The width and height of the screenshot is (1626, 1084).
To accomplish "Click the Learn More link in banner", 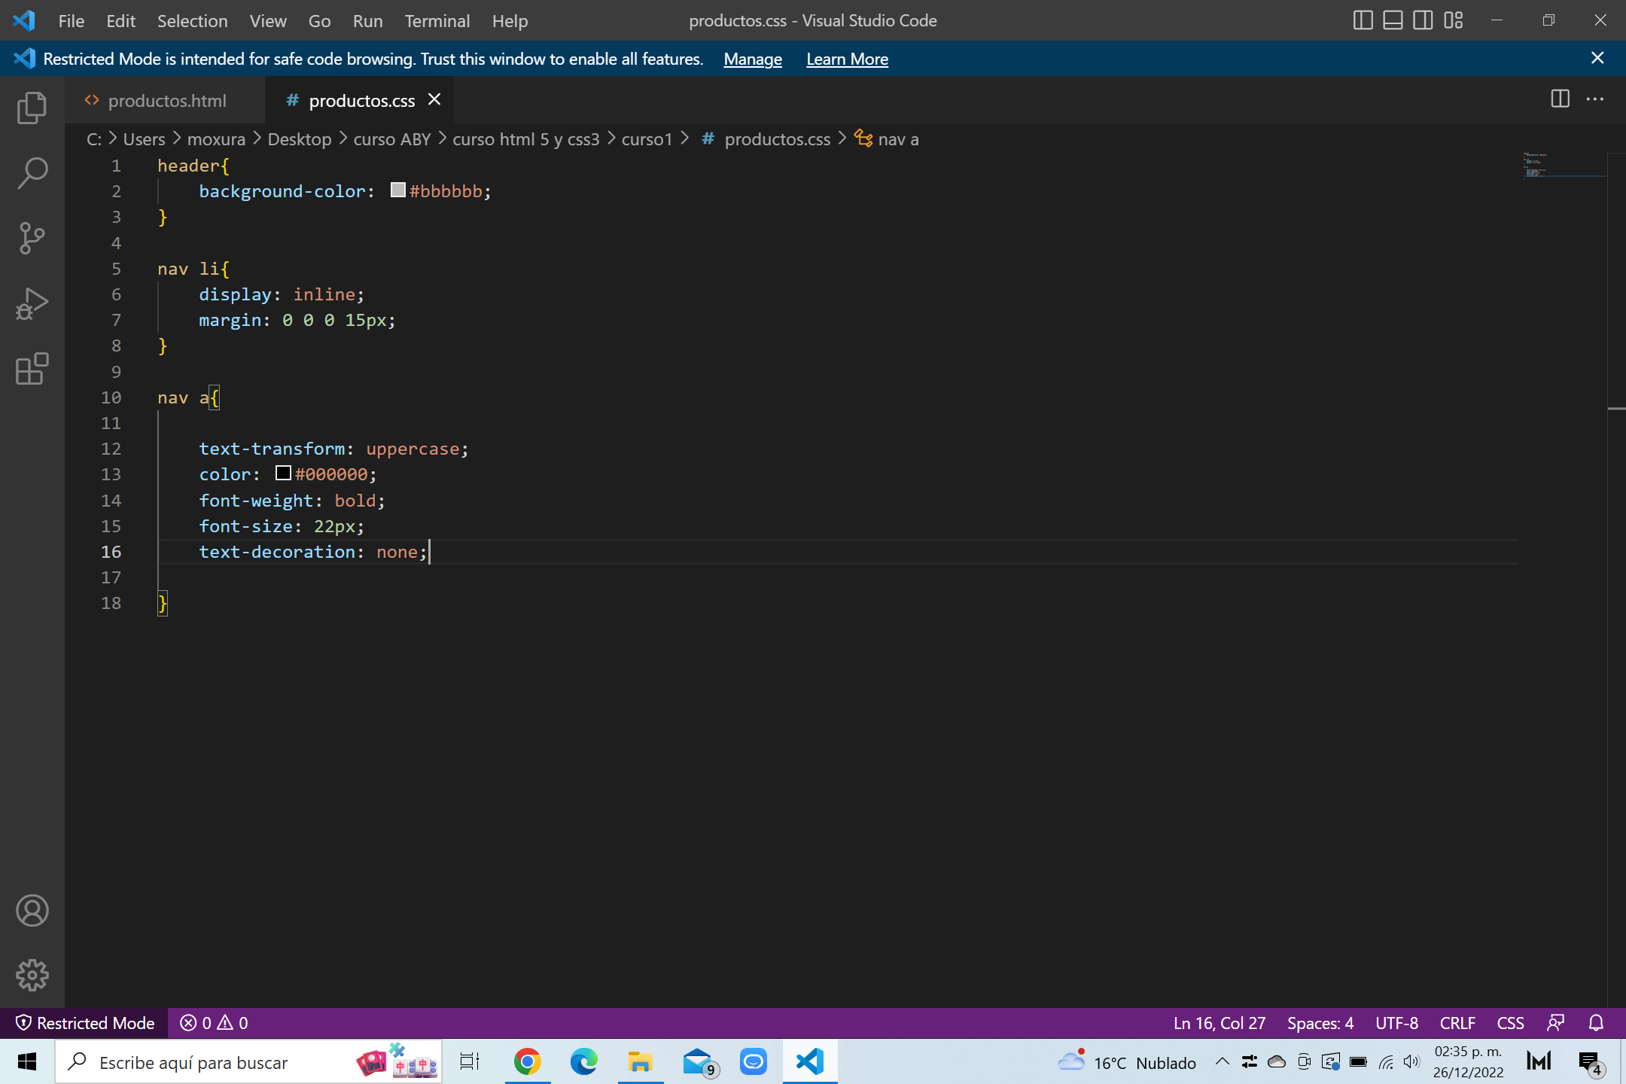I will [848, 58].
